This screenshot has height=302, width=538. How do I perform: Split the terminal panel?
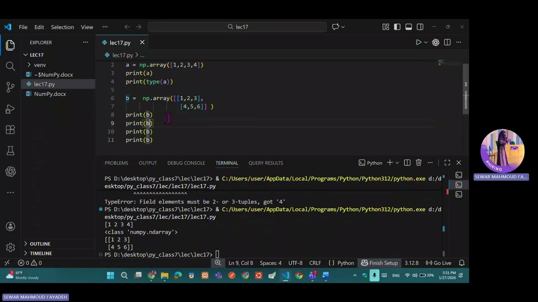(407, 163)
